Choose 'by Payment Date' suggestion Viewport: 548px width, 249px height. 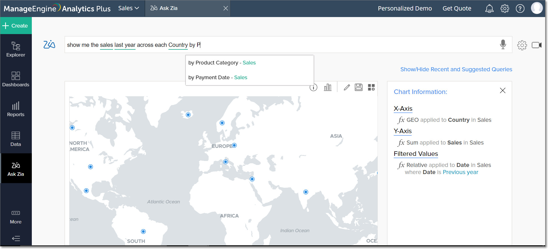click(x=218, y=78)
